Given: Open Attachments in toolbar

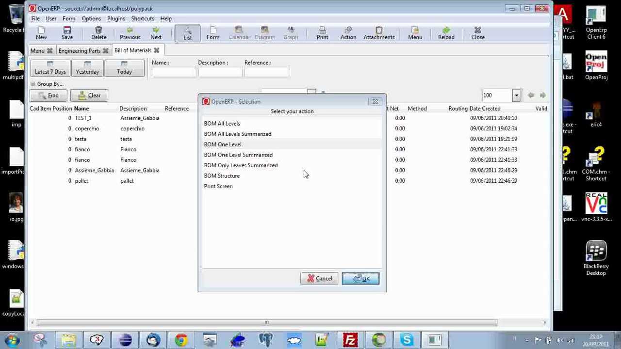Looking at the screenshot, I should tap(379, 33).
